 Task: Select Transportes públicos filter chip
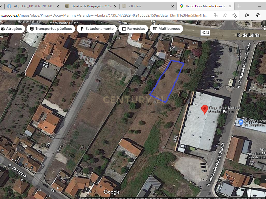[51, 29]
